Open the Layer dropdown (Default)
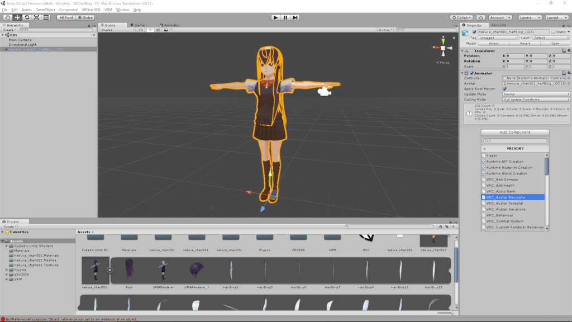Viewport: 572px width, 322px height. coord(551,37)
